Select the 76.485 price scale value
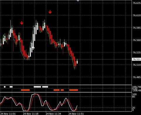 (x=137, y=77)
